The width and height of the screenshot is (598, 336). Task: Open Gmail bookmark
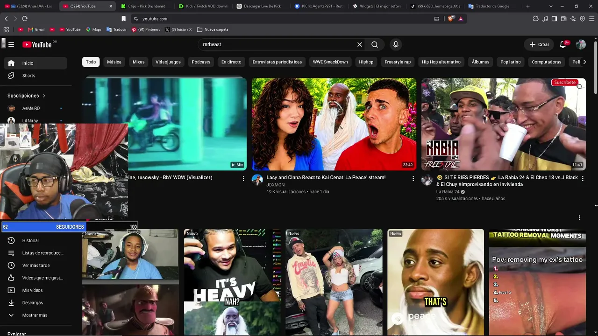point(36,29)
